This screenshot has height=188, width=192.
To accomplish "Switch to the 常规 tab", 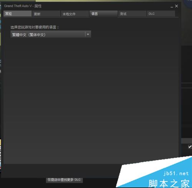I will click(x=18, y=13).
